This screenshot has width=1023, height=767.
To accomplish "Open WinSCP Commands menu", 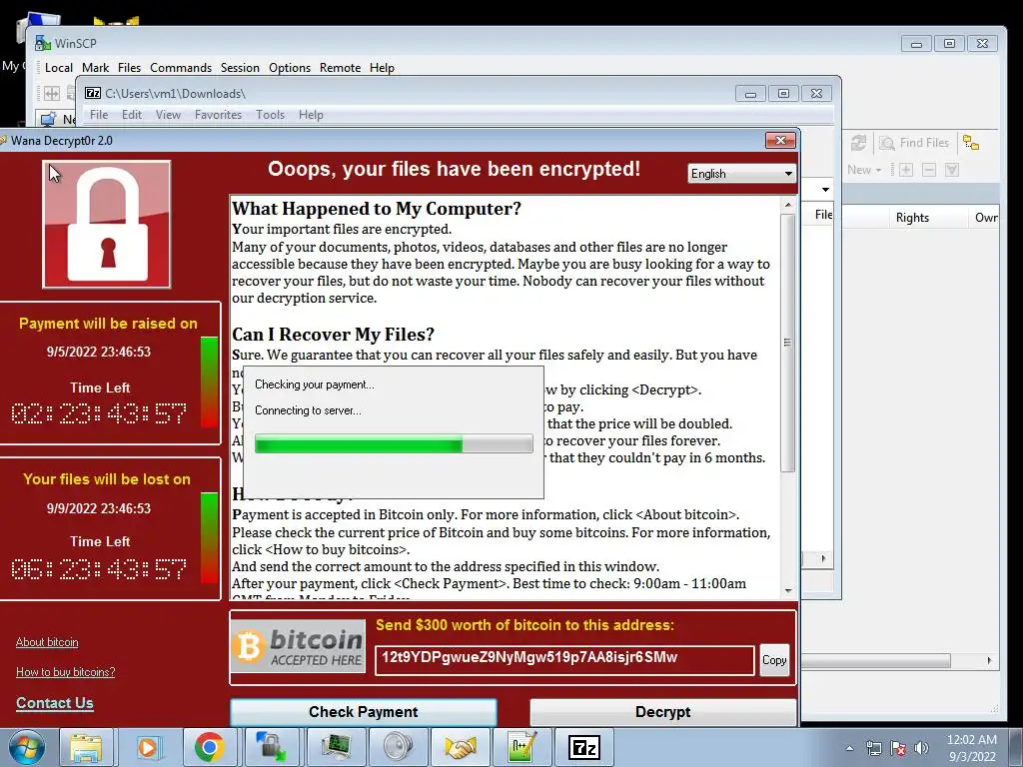I will tap(181, 68).
